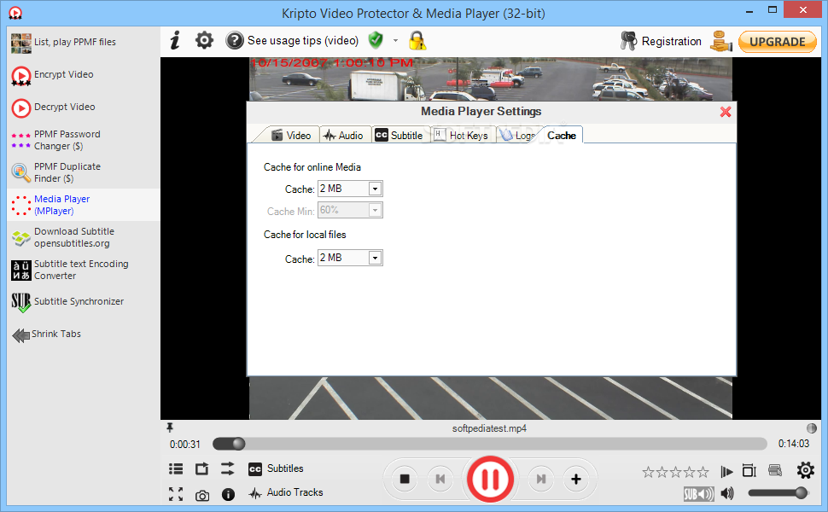The width and height of the screenshot is (828, 512).
Task: Skip to previous track
Action: (440, 479)
